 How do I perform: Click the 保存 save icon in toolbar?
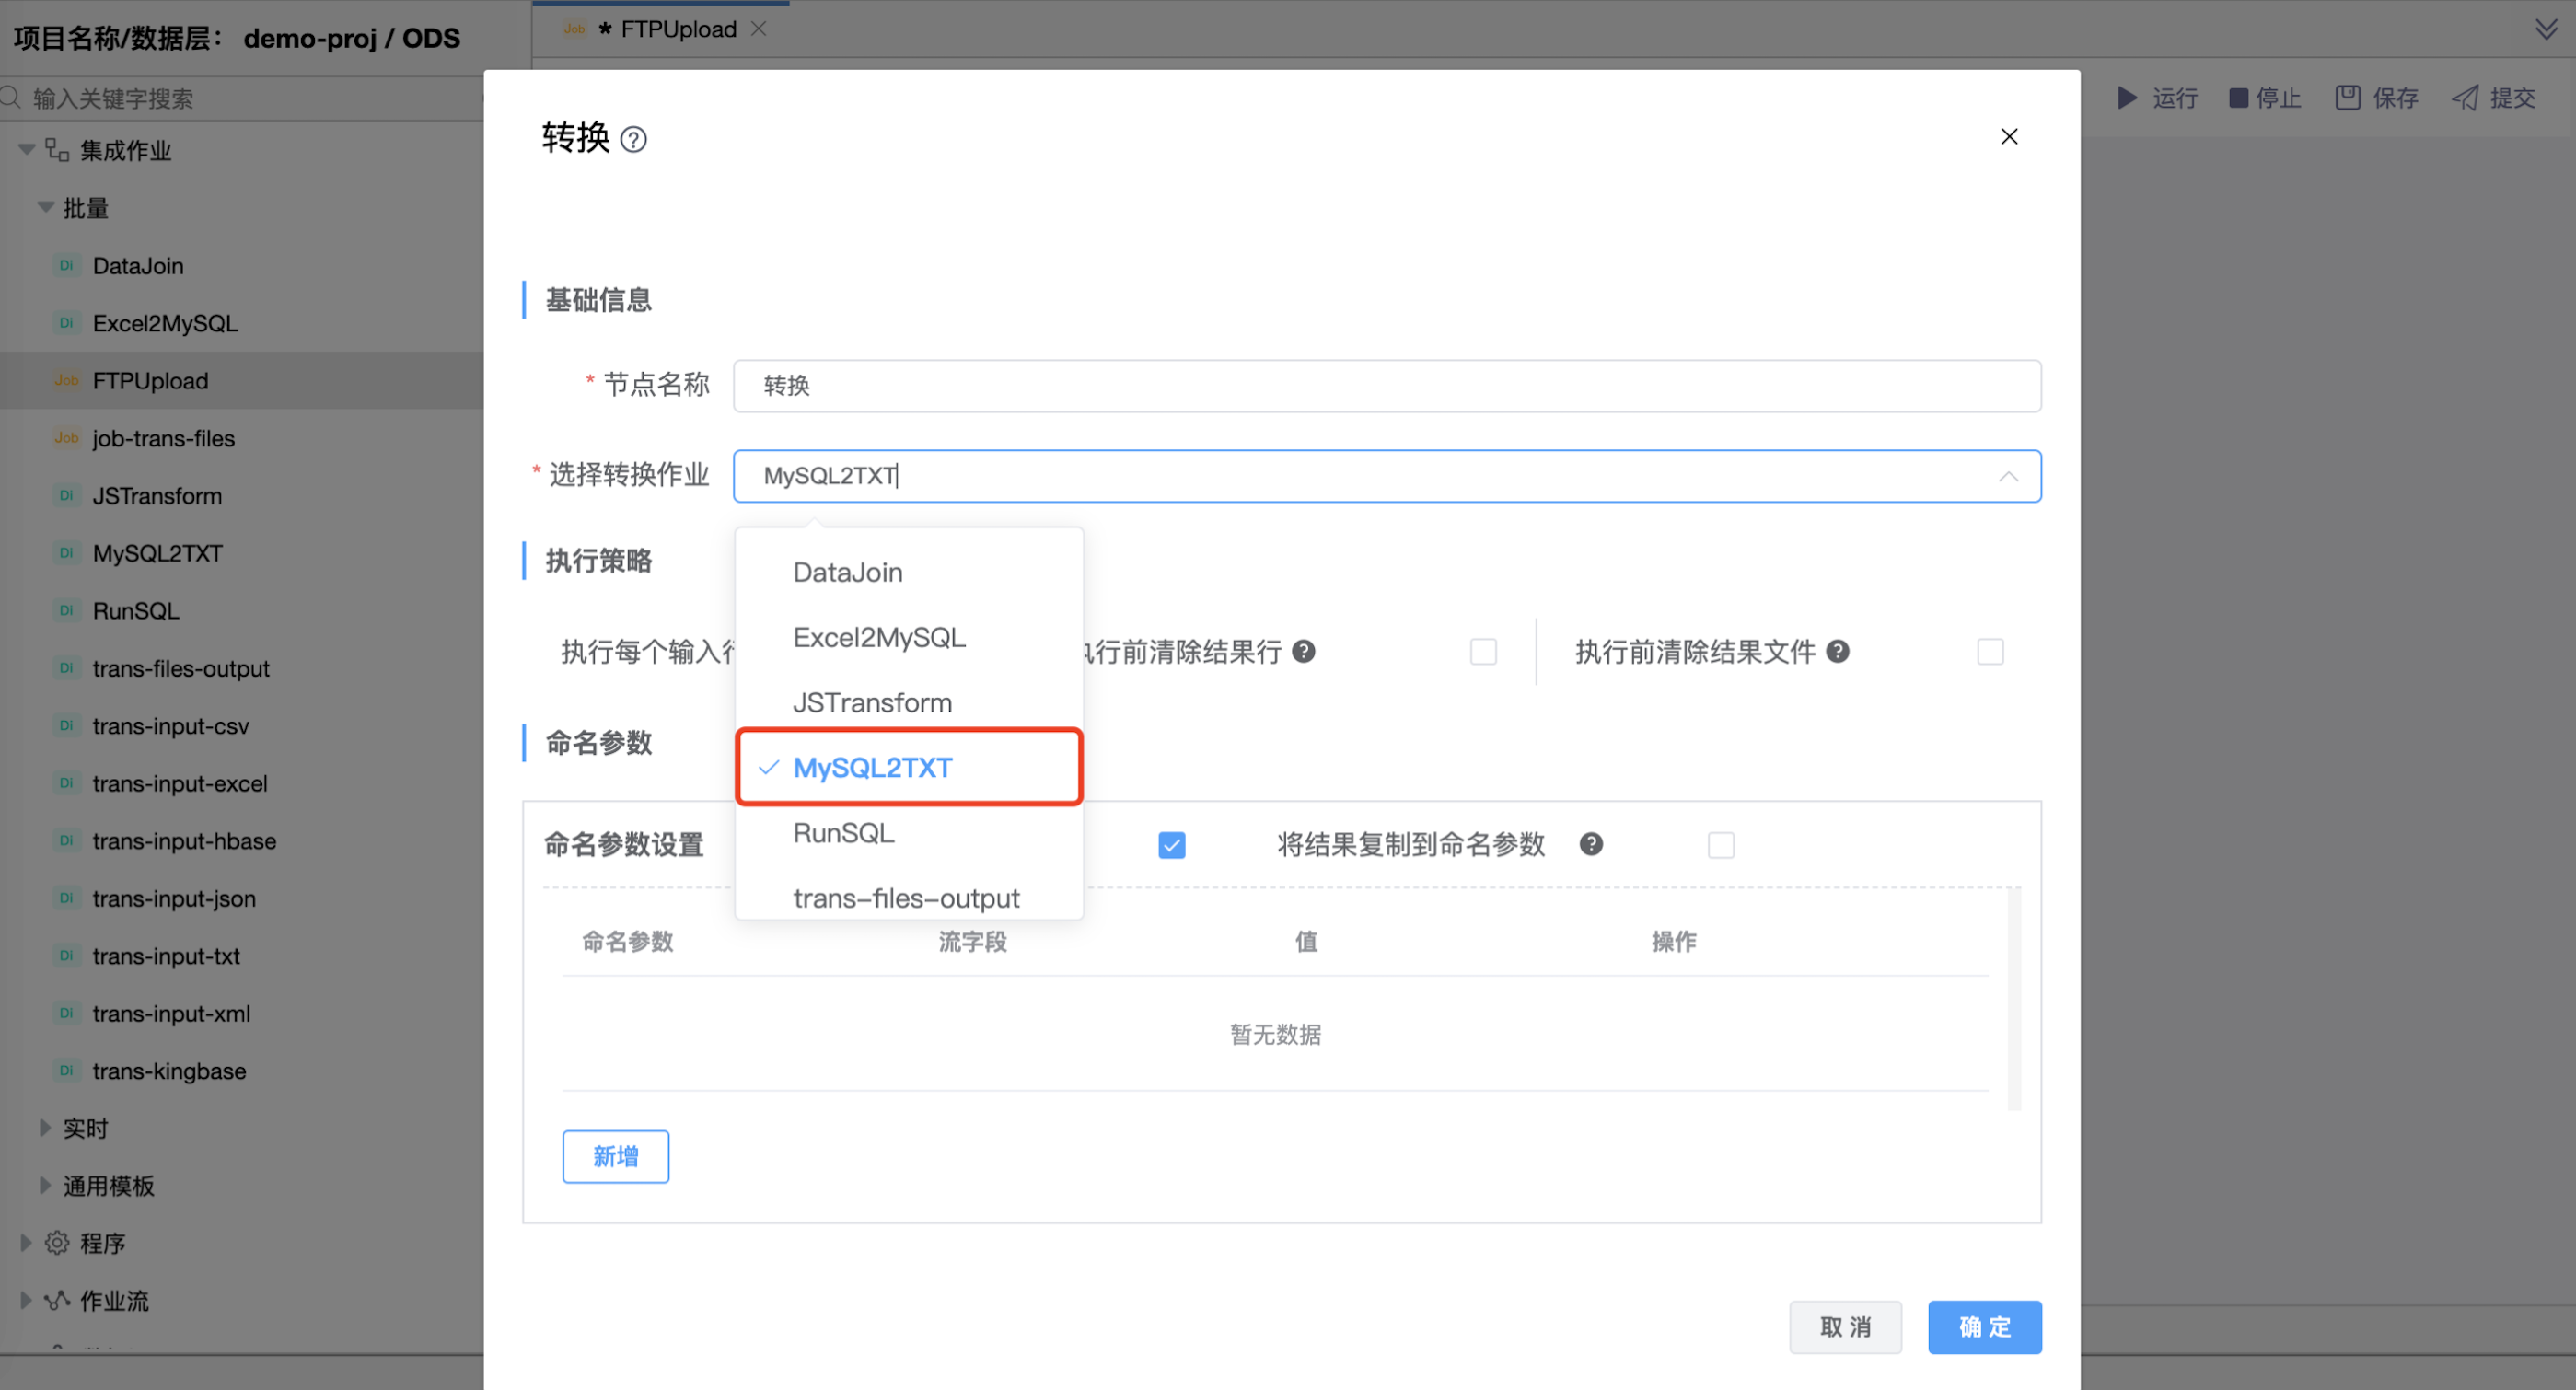pyautogui.click(x=2347, y=98)
